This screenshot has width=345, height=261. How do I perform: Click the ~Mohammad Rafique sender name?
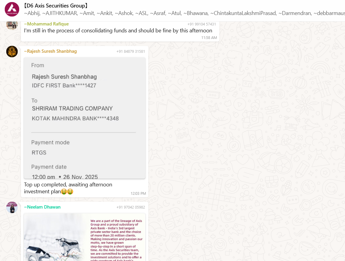coord(46,24)
